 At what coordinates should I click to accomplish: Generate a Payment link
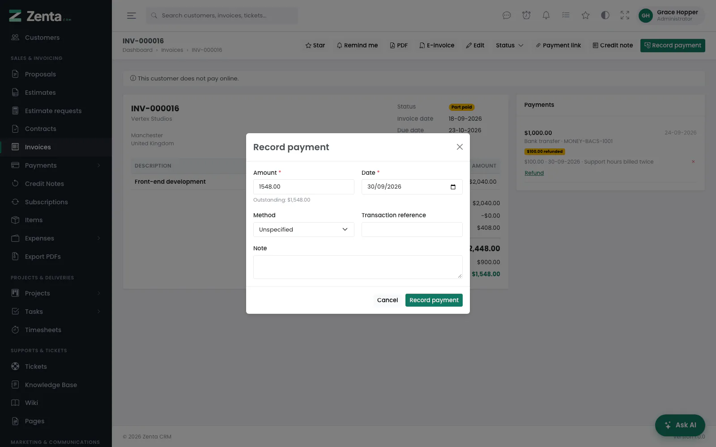point(558,46)
